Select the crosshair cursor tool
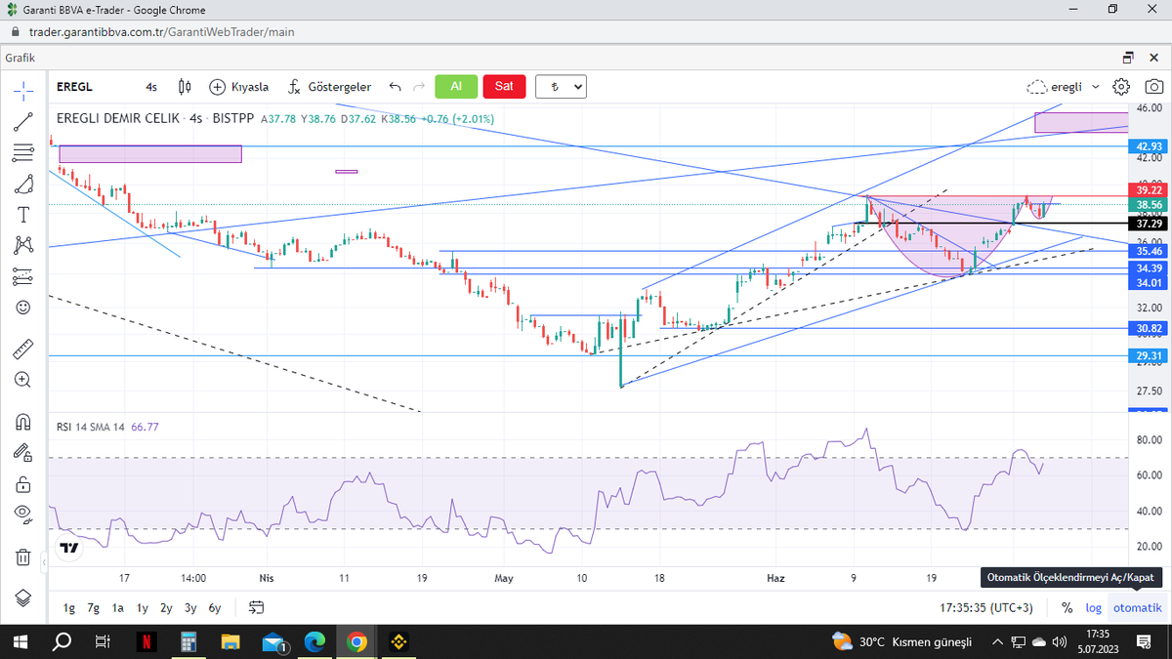 (23, 91)
